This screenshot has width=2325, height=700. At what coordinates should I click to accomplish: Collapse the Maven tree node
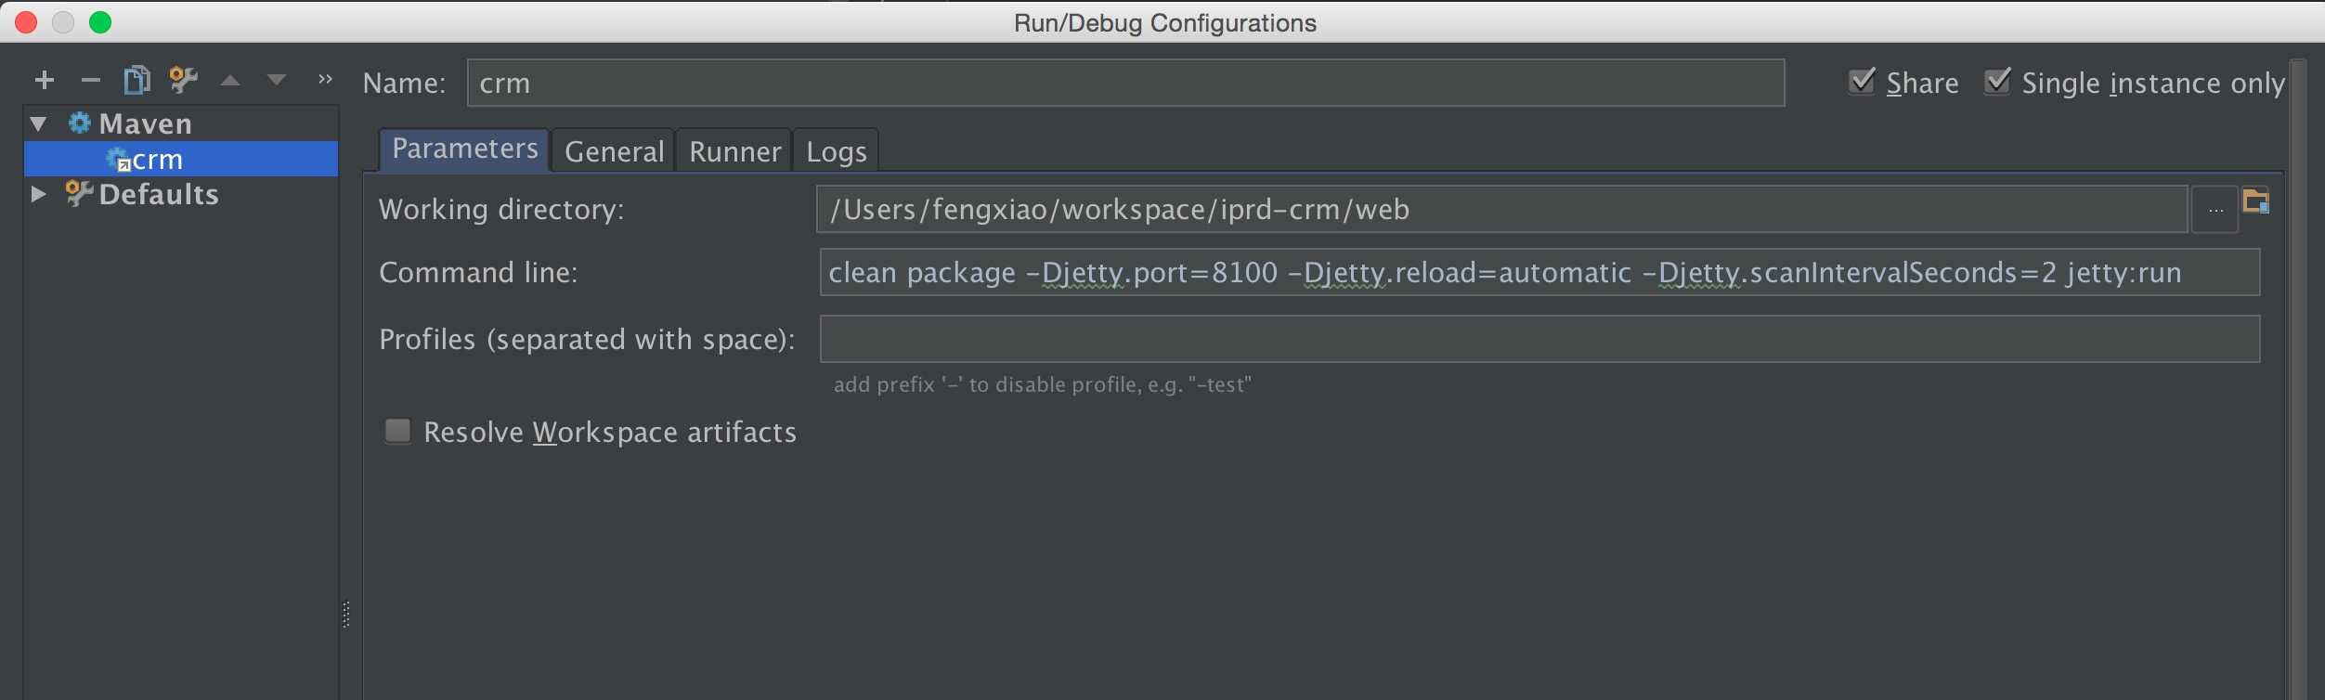[39, 123]
